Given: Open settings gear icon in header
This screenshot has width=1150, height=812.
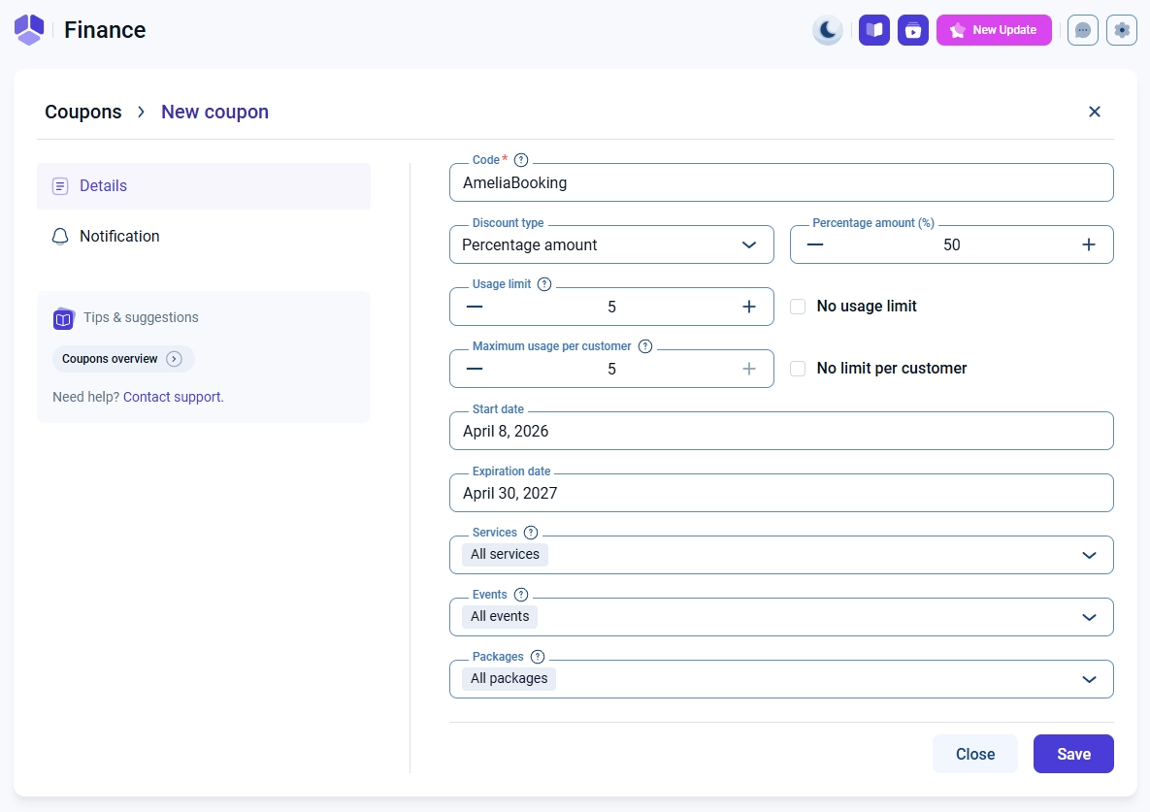Looking at the screenshot, I should coord(1122,30).
